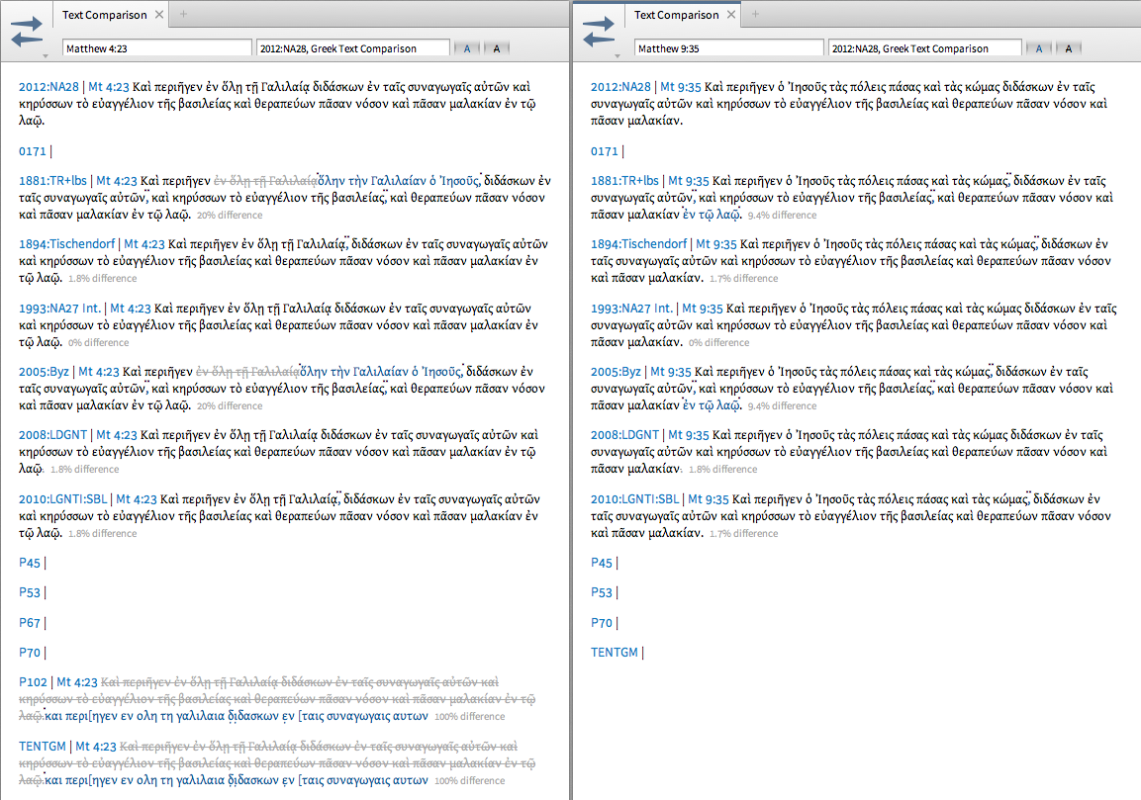Image resolution: width=1141 pixels, height=800 pixels.
Task: Click the swap arrows icon in right panel
Action: pyautogui.click(x=599, y=32)
